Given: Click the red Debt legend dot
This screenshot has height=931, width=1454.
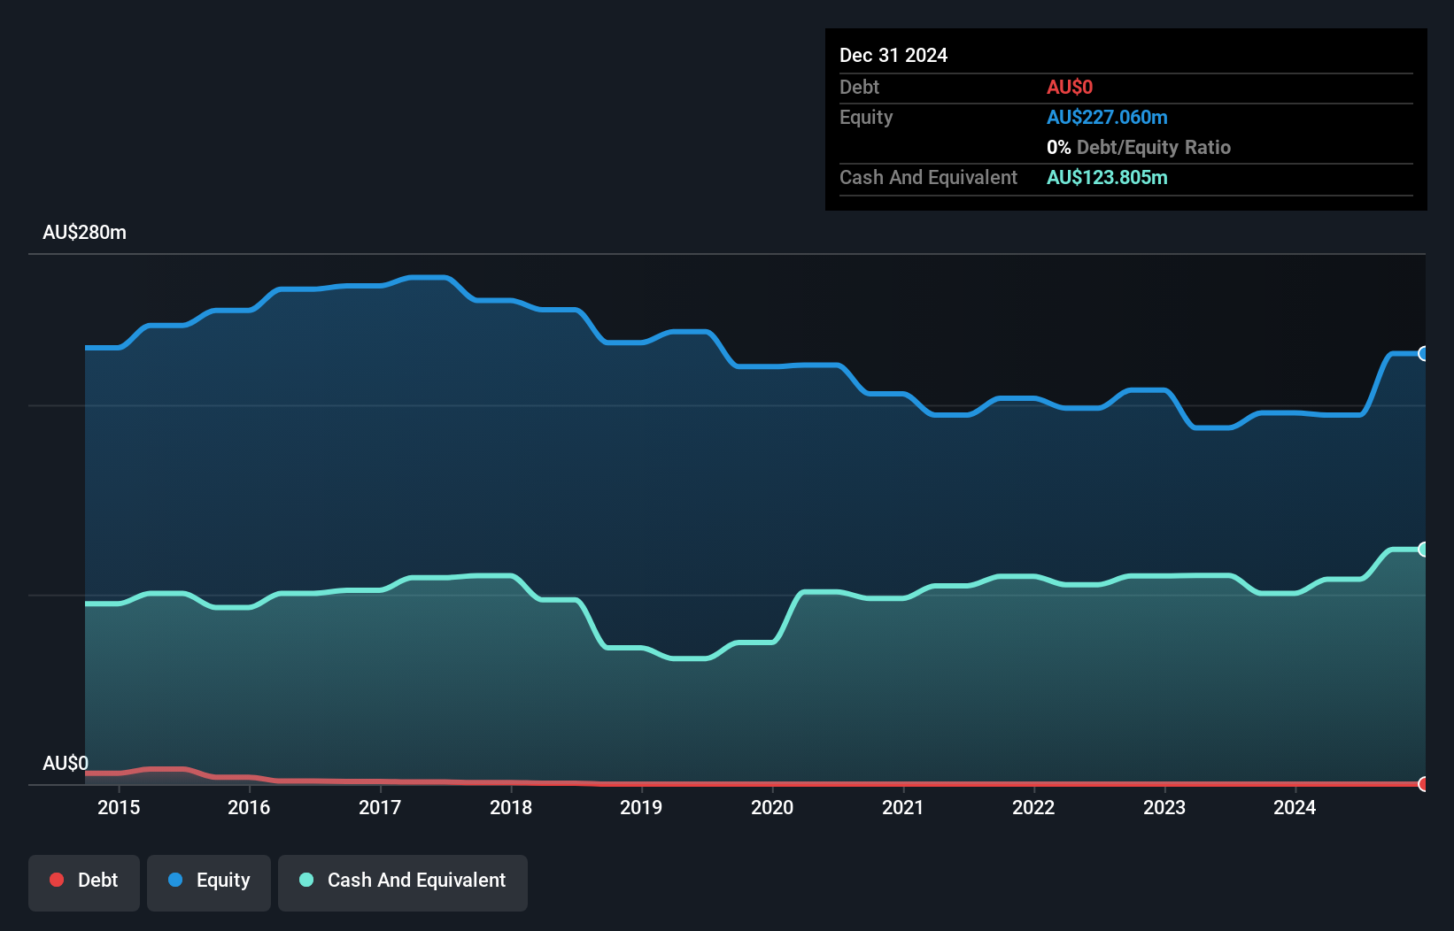Looking at the screenshot, I should click(57, 880).
